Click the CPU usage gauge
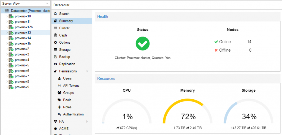The height and width of the screenshot is (135, 282). click(127, 111)
